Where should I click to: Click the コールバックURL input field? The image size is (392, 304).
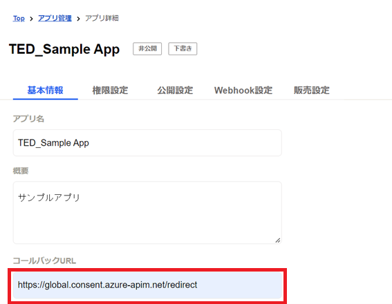point(147,285)
